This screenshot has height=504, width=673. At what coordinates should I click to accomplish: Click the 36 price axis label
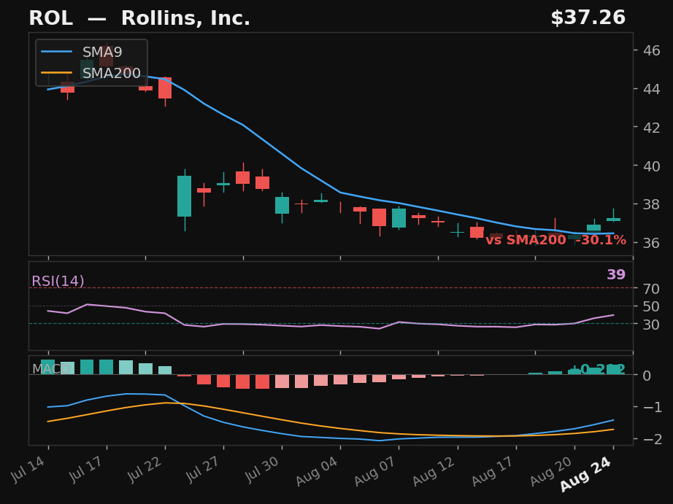(652, 243)
